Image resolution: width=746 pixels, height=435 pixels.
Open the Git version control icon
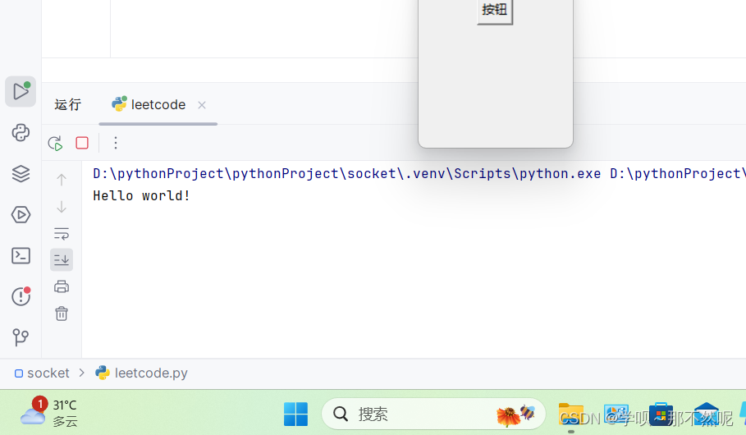pyautogui.click(x=21, y=337)
